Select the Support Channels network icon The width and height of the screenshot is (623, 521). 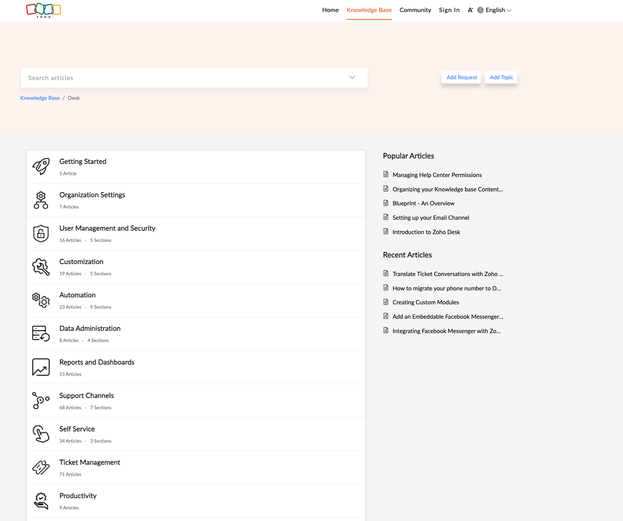(x=41, y=400)
